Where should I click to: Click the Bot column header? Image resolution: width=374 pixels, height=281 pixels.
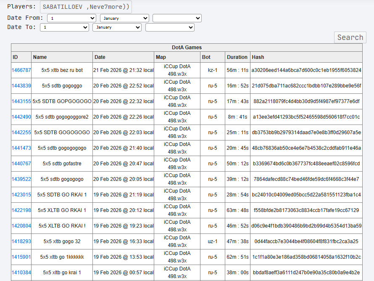(x=213, y=57)
